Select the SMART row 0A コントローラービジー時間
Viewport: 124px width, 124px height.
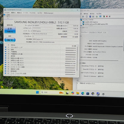click(41, 67)
